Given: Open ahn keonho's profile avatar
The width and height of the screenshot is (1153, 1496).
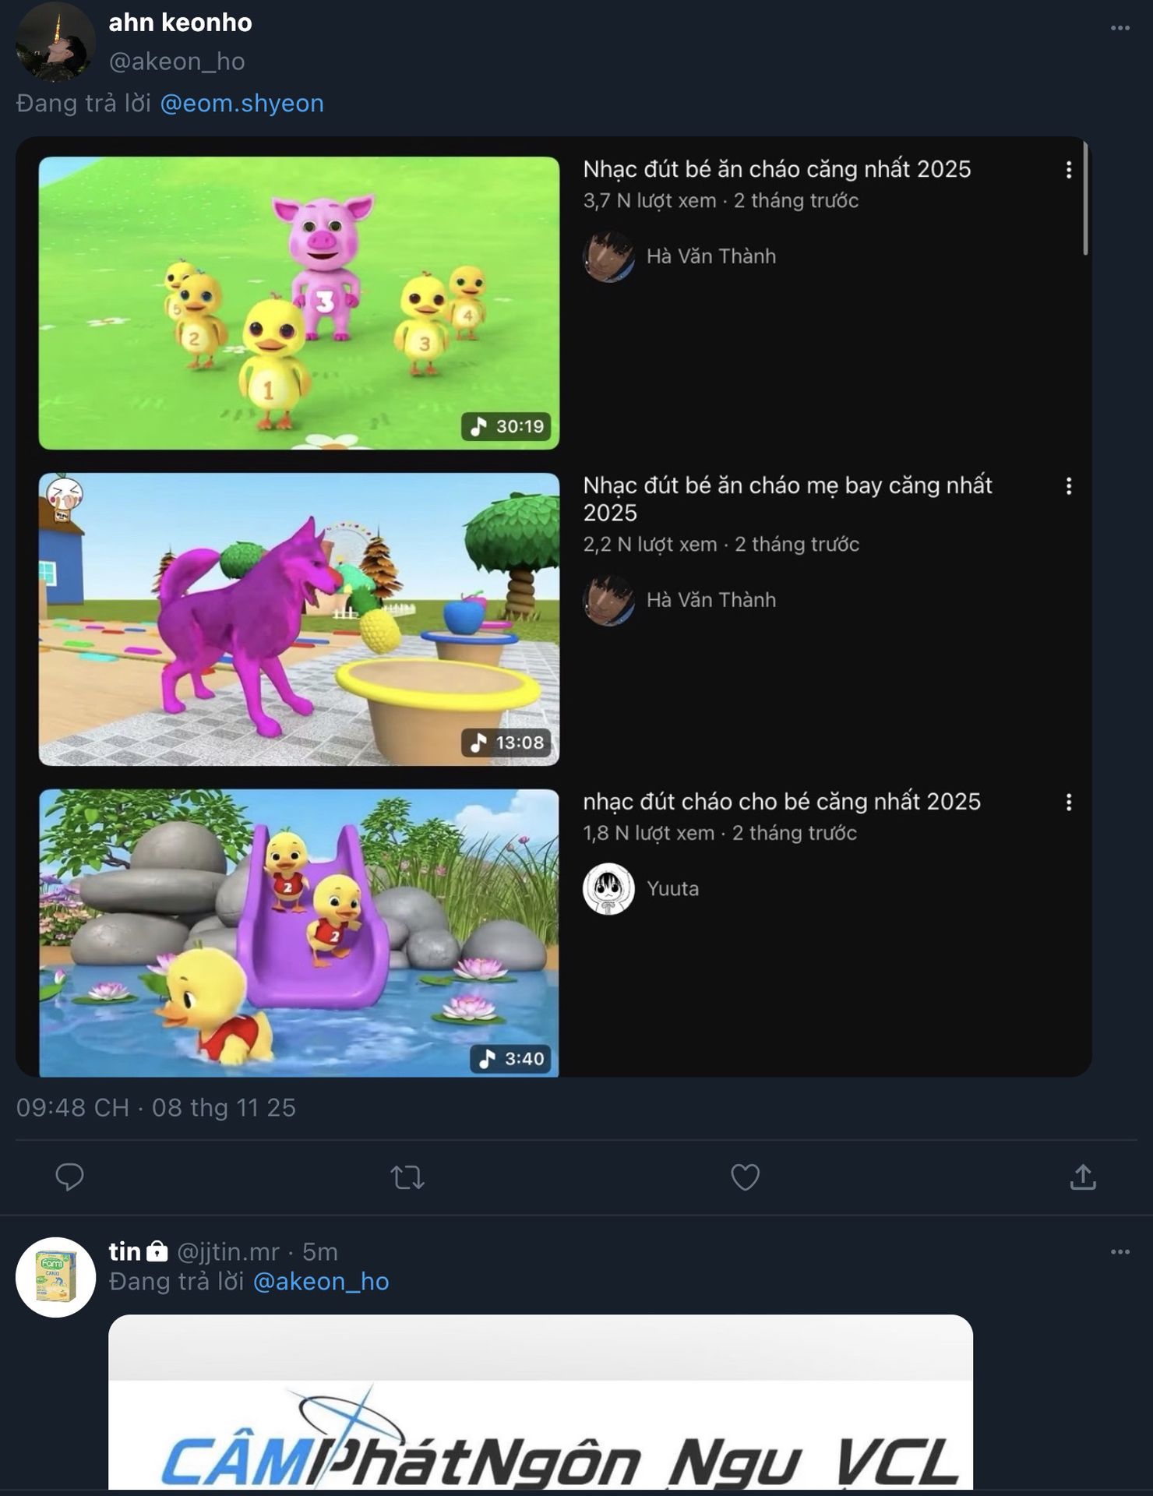Looking at the screenshot, I should point(55,42).
